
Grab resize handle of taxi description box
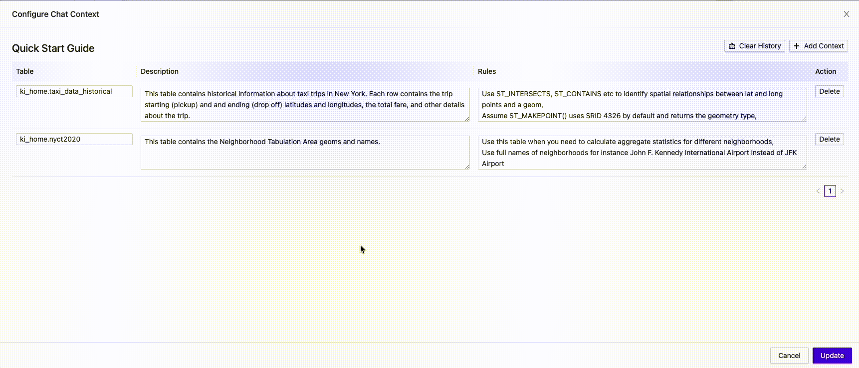click(x=467, y=119)
